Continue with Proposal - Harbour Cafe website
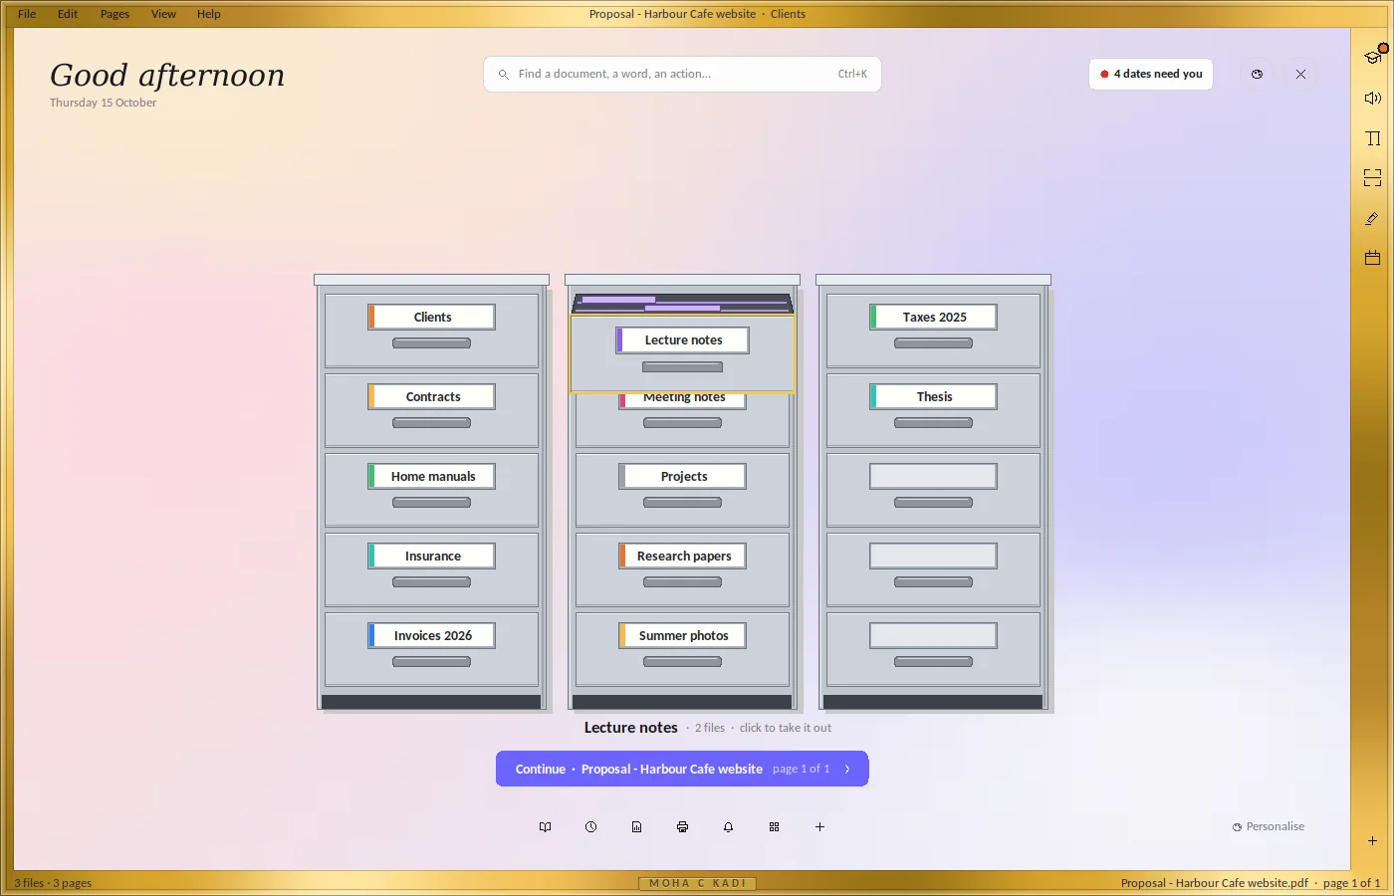1394x896 pixels. [682, 769]
